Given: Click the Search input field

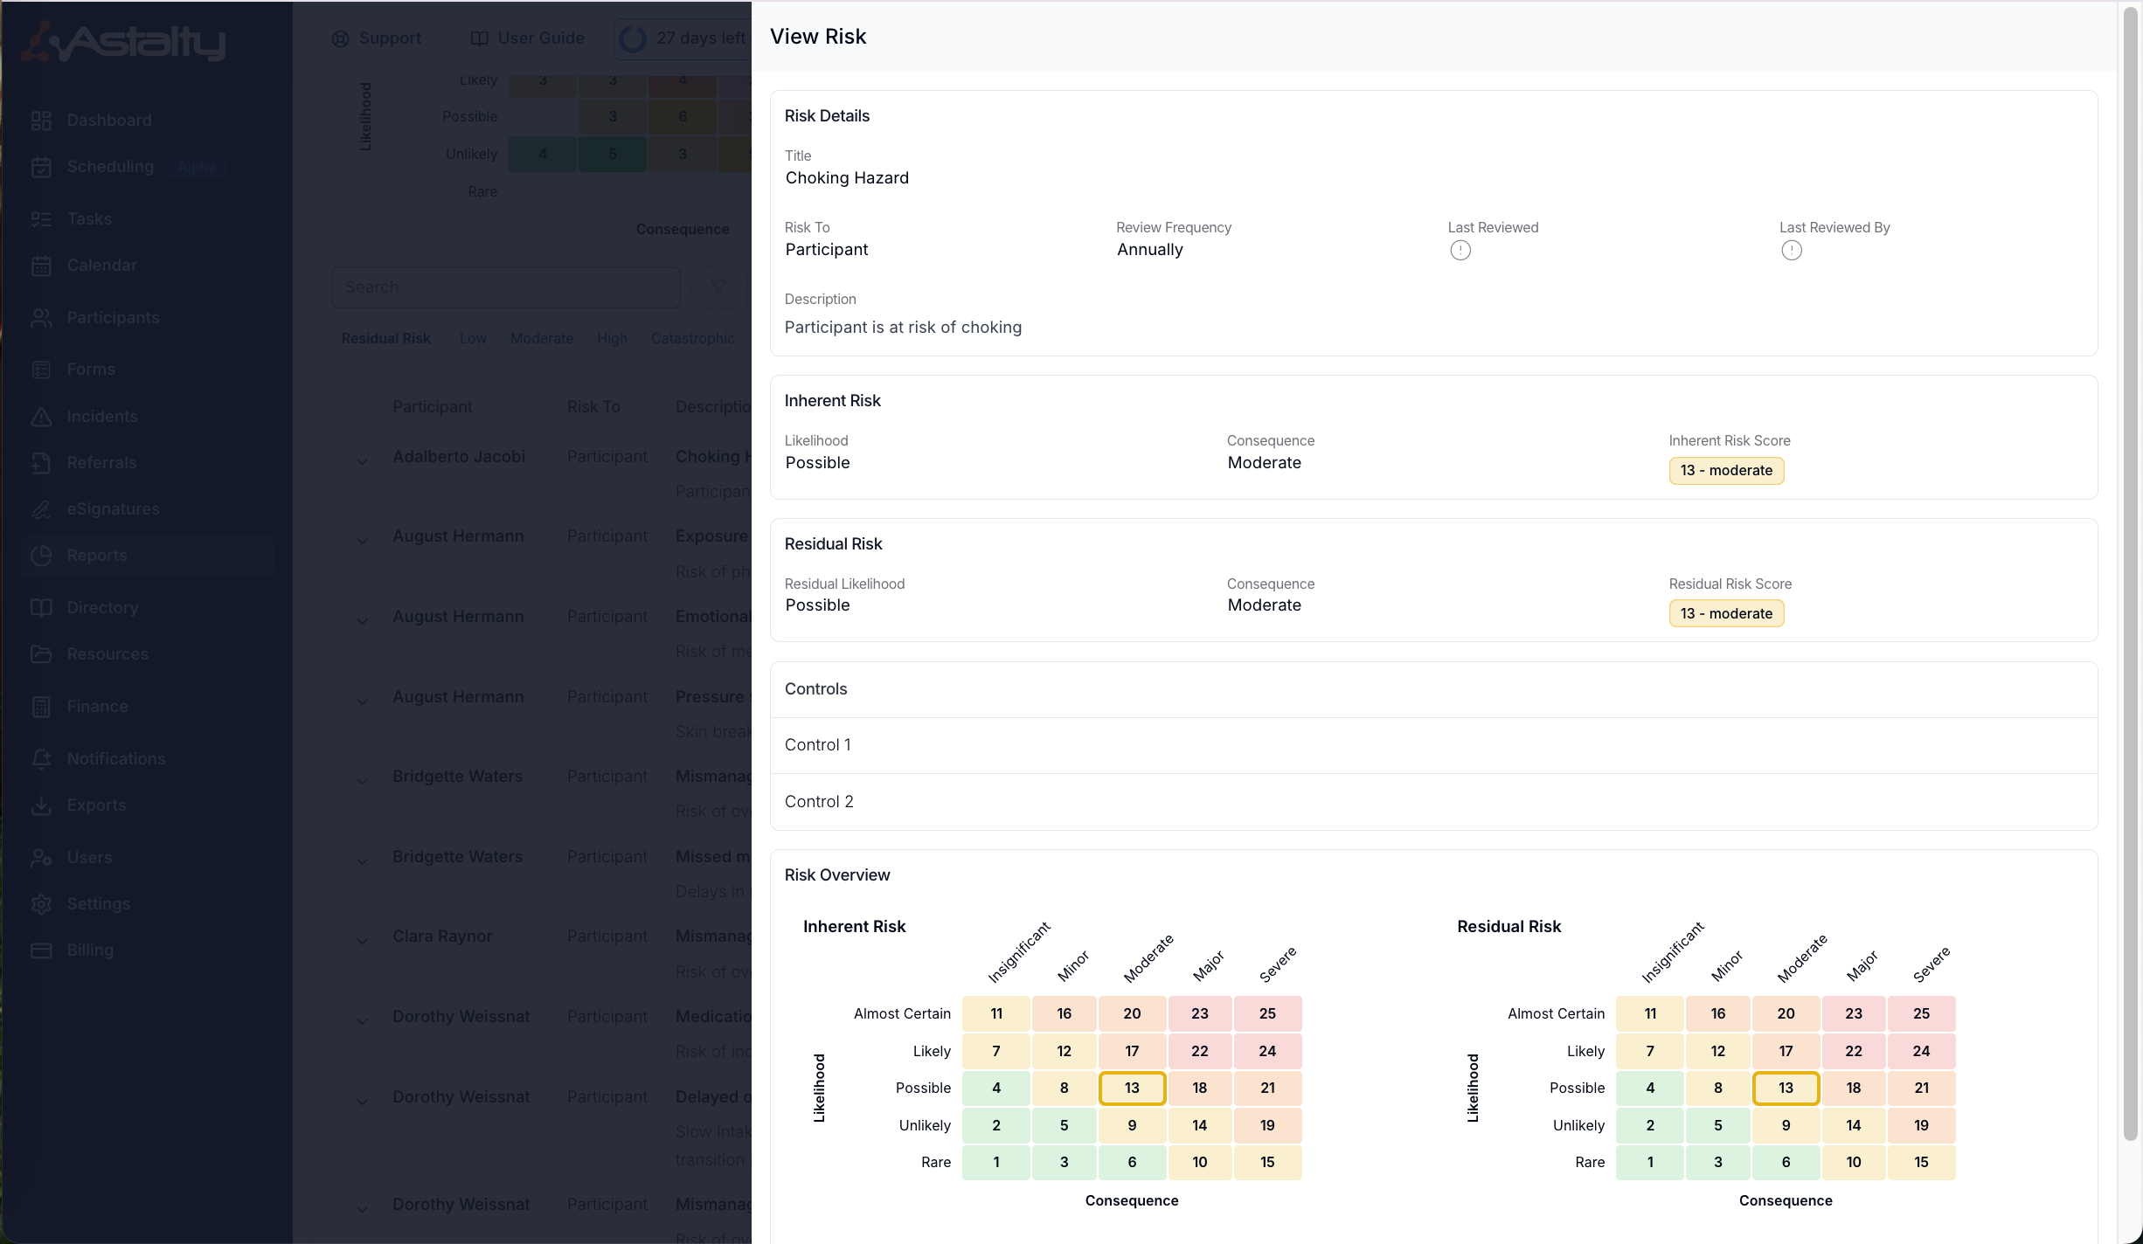Looking at the screenshot, I should [x=505, y=287].
